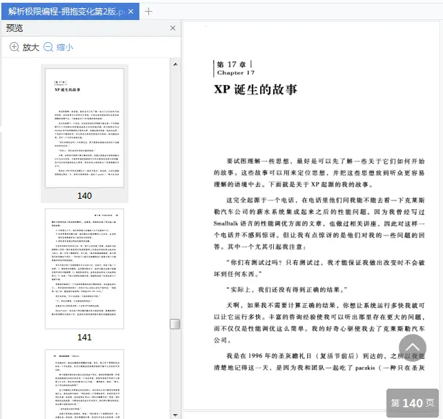The width and height of the screenshot is (443, 419).
Task: Click the 第17章 chapter label
Action: click(231, 64)
